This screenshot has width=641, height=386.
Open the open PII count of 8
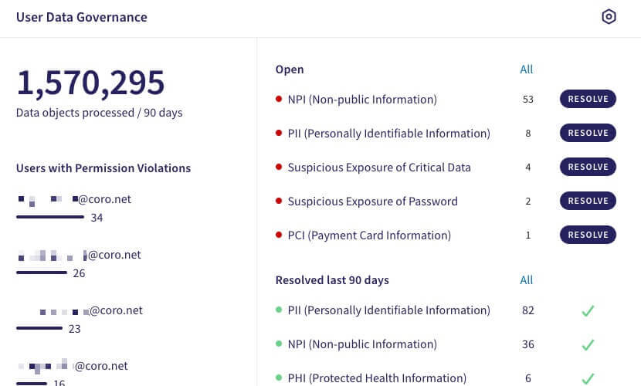click(x=527, y=133)
